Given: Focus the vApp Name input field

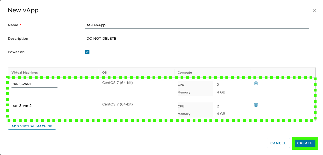Looking at the screenshot, I should click(x=197, y=25).
